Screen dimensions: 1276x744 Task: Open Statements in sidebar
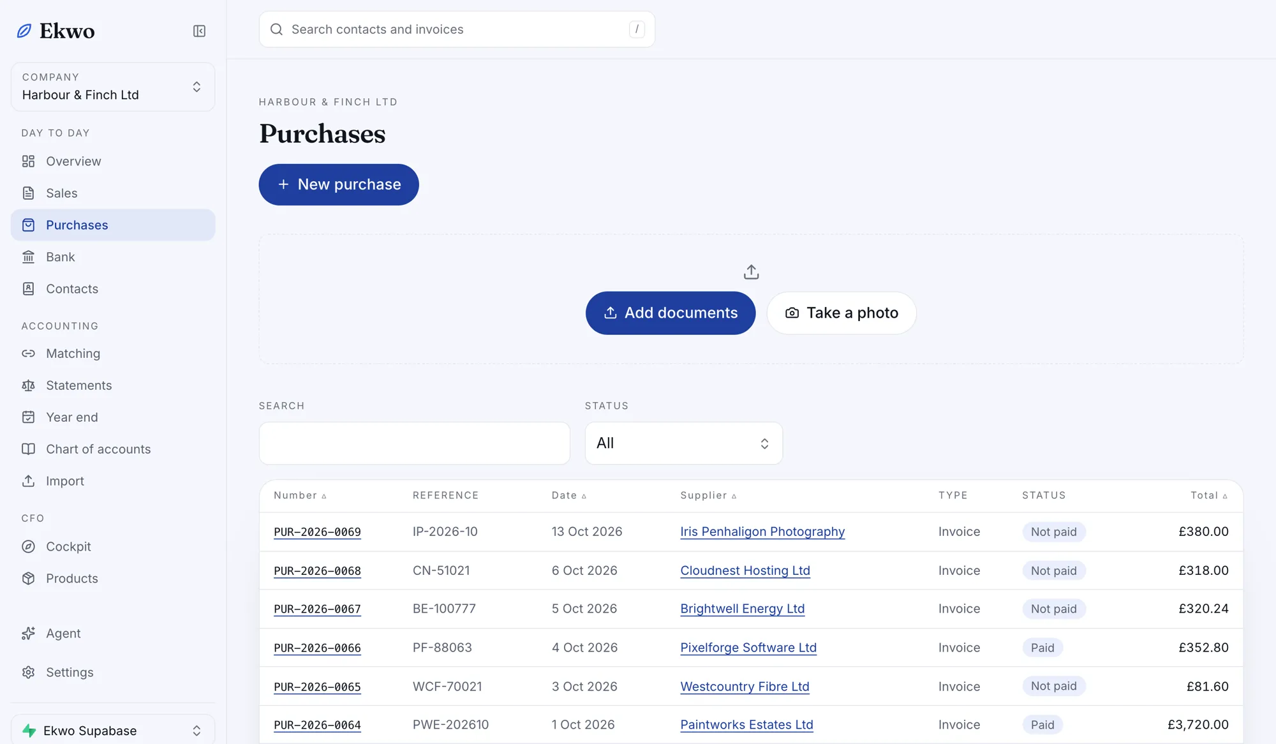coord(113,385)
